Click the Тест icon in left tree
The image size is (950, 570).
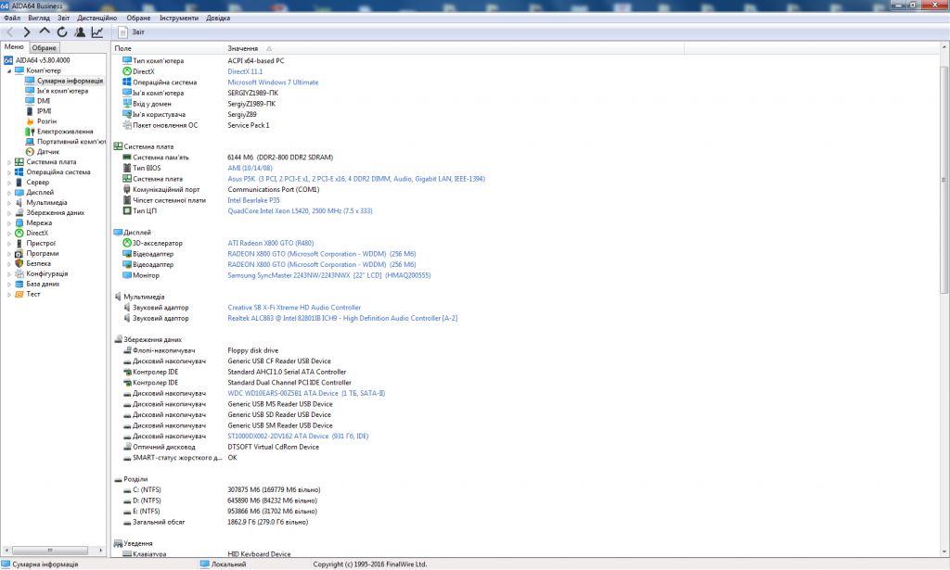click(x=19, y=294)
